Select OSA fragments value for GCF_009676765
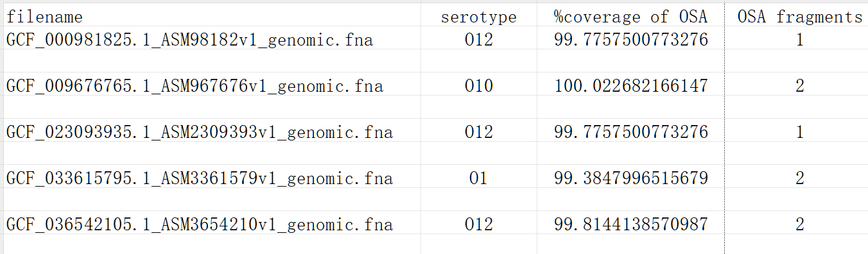 point(800,86)
